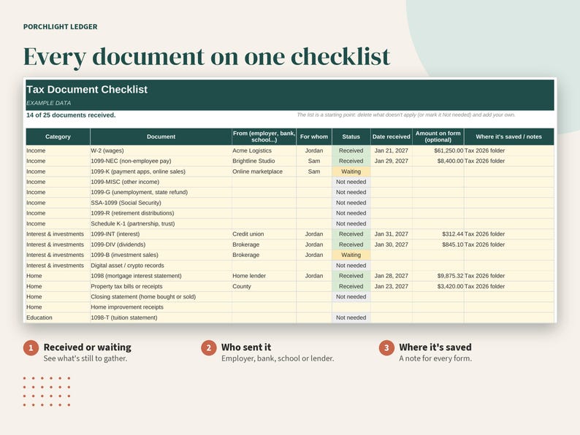Click the Home lender cell
The width and height of the screenshot is (580, 435).
pyautogui.click(x=264, y=276)
